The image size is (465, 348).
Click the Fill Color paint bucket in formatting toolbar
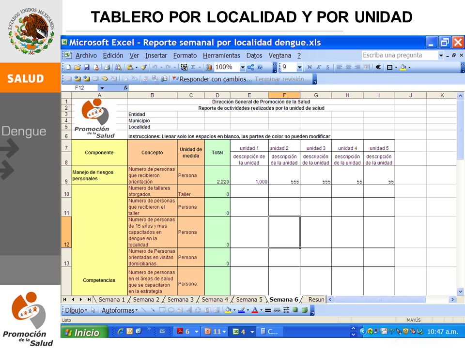403,67
